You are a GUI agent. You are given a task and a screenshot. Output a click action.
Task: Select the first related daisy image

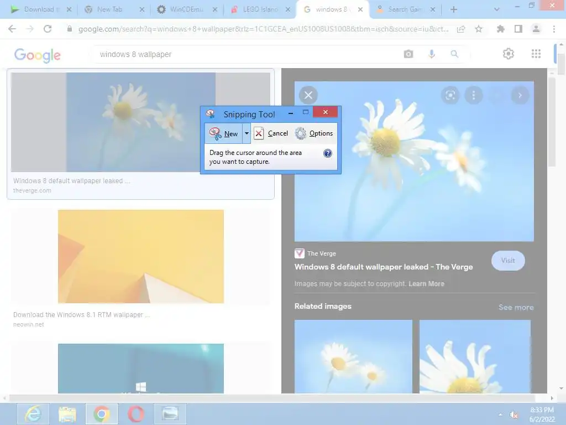[x=353, y=356]
